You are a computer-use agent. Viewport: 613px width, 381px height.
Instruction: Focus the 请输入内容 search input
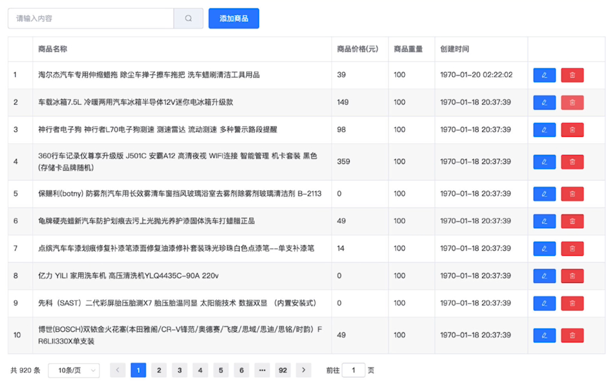click(91, 18)
